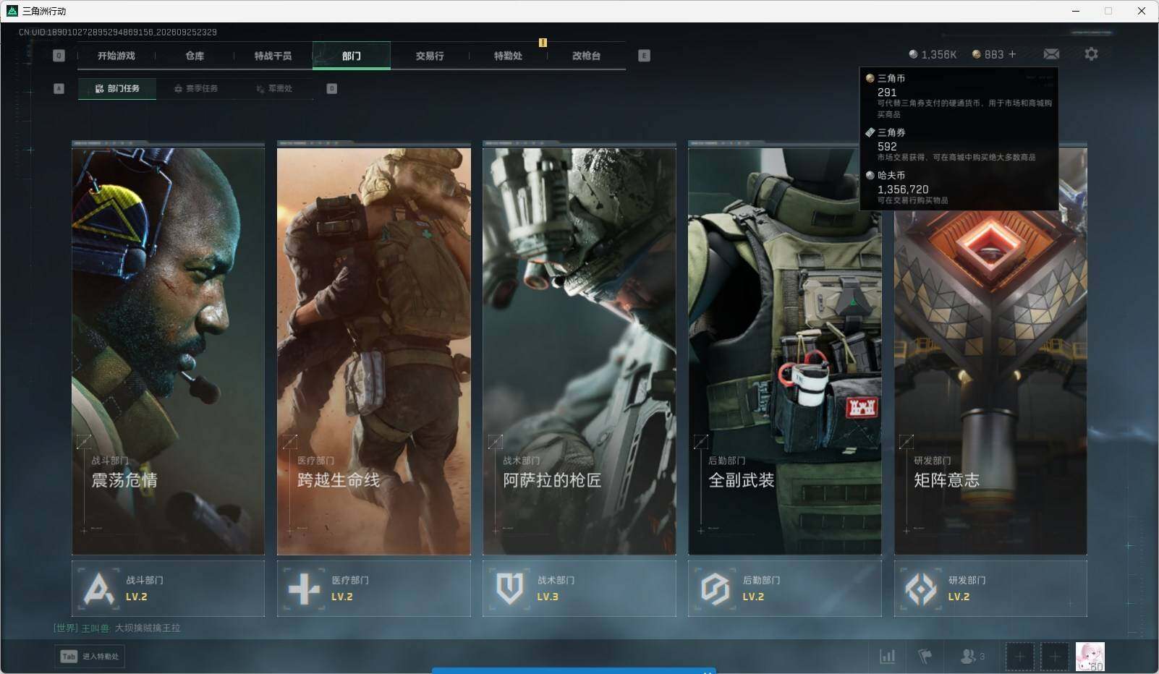This screenshot has width=1159, height=674.
Task: Click the 医疗部门 cross emblem icon
Action: tap(304, 589)
